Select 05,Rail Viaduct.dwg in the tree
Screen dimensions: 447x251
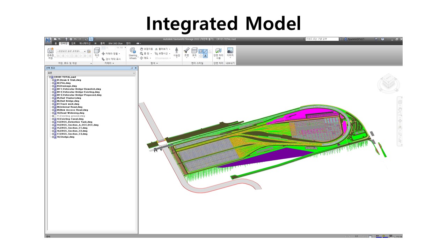click(69, 98)
